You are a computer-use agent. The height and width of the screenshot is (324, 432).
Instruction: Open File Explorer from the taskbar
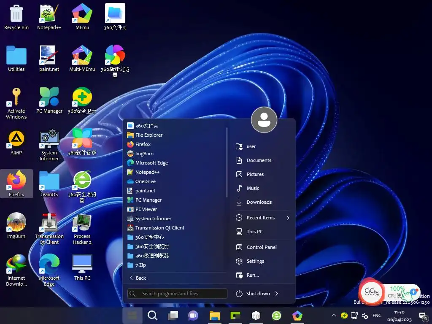pyautogui.click(x=214, y=316)
